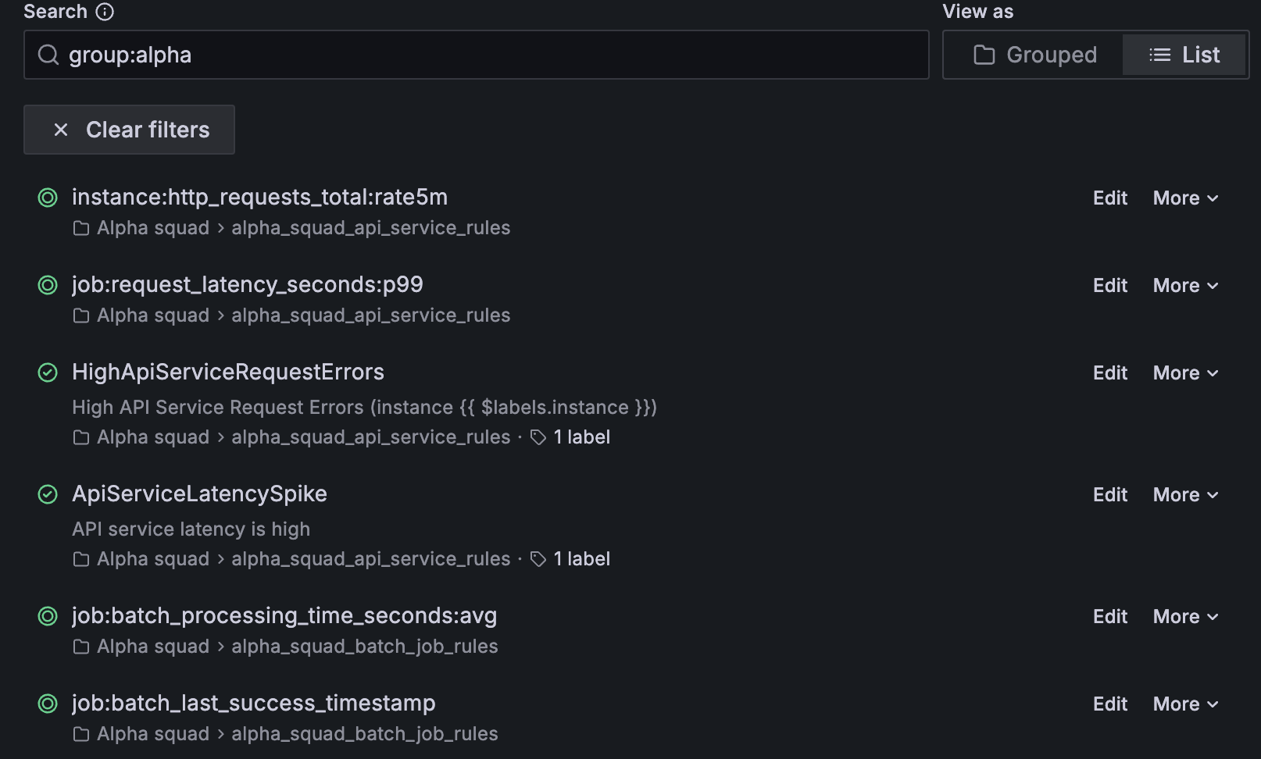Edit the ApiServiceLatencySpike rule
The image size is (1261, 759).
(1109, 495)
